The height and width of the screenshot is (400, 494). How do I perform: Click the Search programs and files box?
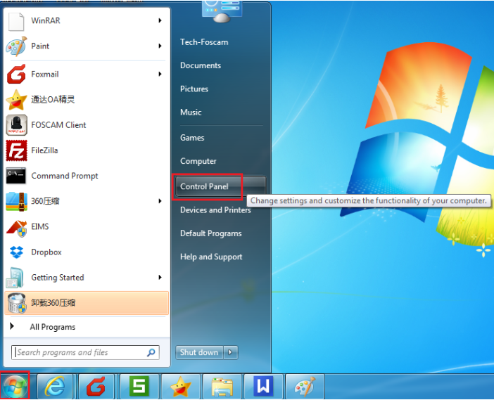85,352
